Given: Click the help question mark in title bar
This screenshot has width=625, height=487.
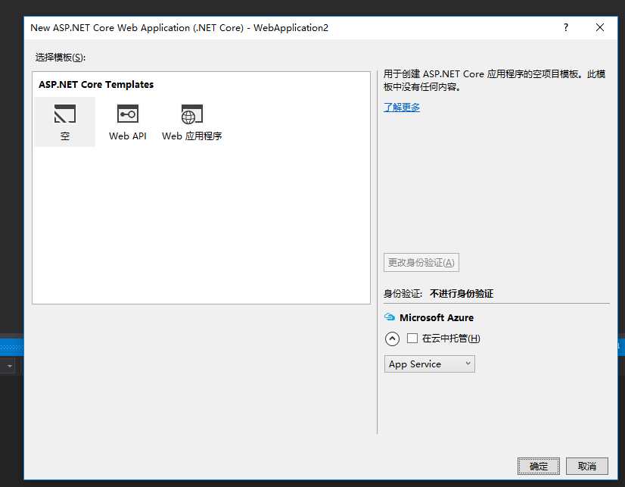Looking at the screenshot, I should point(566,27).
